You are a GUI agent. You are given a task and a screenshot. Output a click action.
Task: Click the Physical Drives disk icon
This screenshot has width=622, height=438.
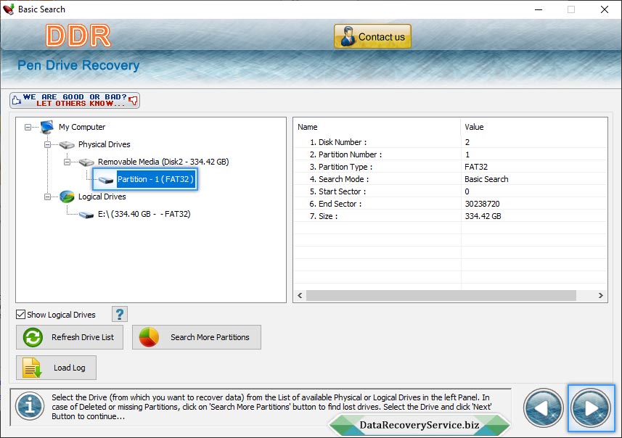(x=67, y=145)
